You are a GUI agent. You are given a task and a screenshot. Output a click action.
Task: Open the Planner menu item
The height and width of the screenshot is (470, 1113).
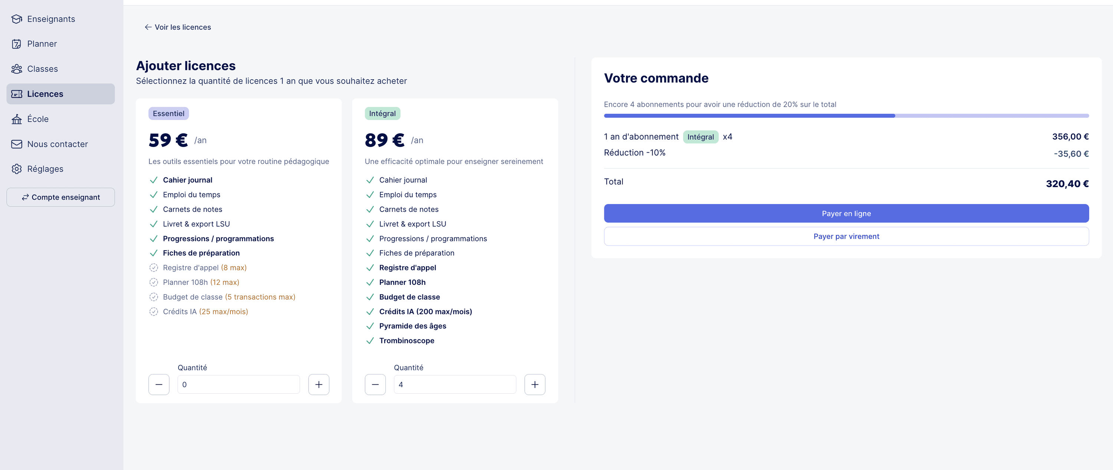[42, 44]
